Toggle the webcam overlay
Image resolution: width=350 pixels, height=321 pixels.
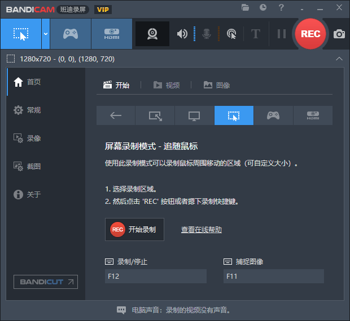click(x=152, y=34)
